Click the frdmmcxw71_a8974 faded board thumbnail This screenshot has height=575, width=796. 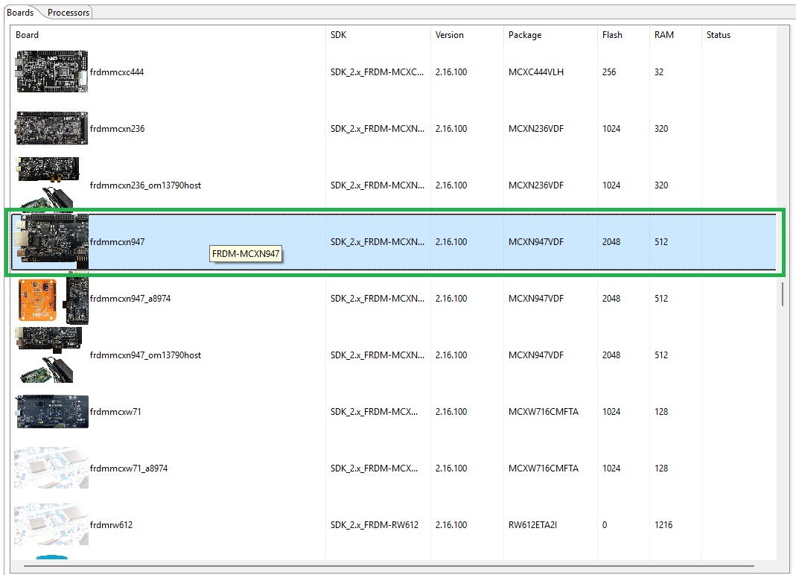[50, 468]
